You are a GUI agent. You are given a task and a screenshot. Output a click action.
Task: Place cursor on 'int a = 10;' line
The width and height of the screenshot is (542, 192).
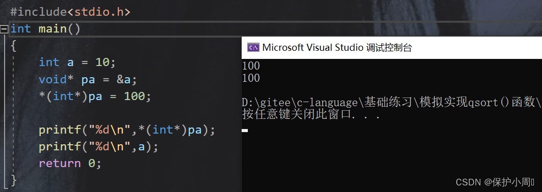pos(77,62)
